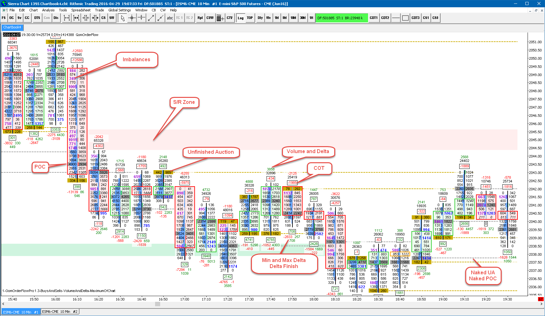Click the compress bar spacing icon

coord(86,18)
